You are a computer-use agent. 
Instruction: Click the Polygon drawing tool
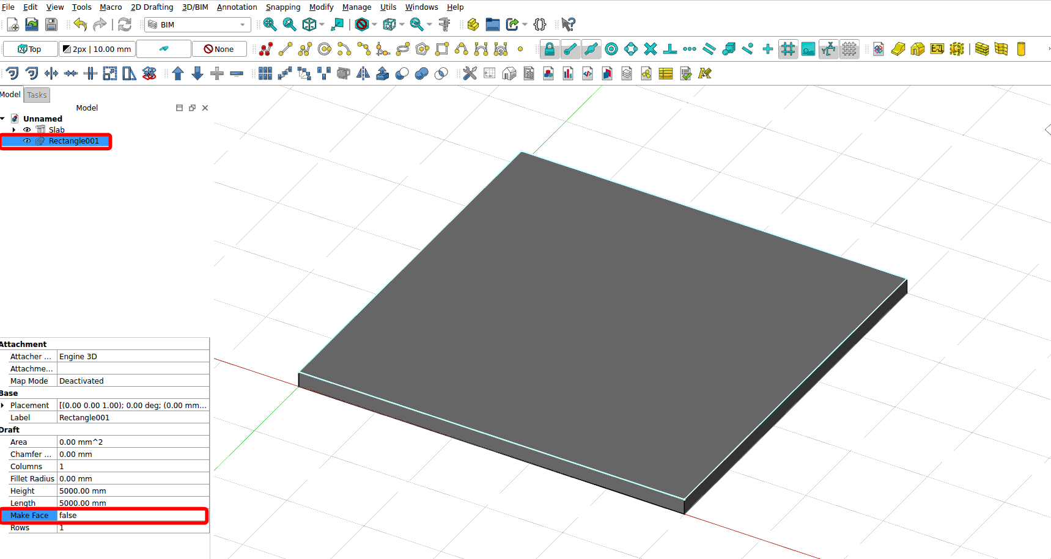[x=422, y=49]
